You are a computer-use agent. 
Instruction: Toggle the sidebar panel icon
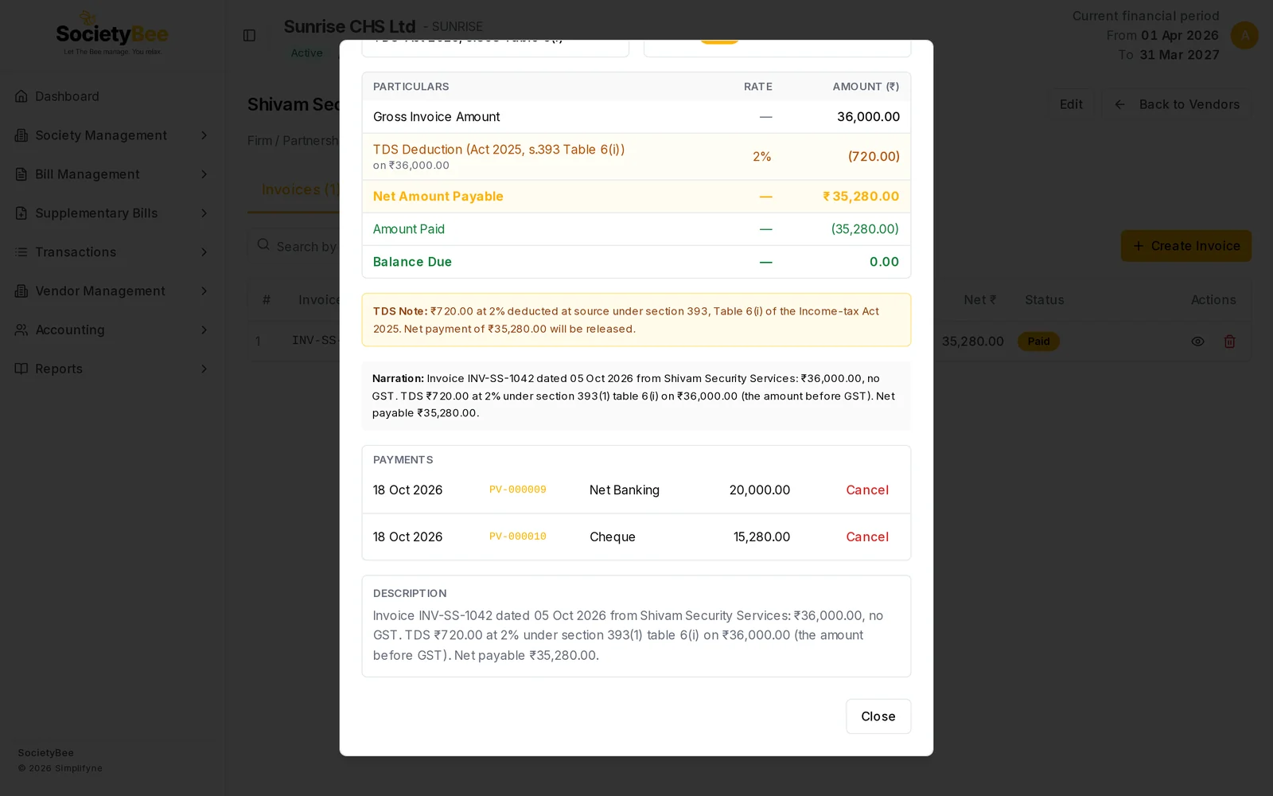click(249, 36)
